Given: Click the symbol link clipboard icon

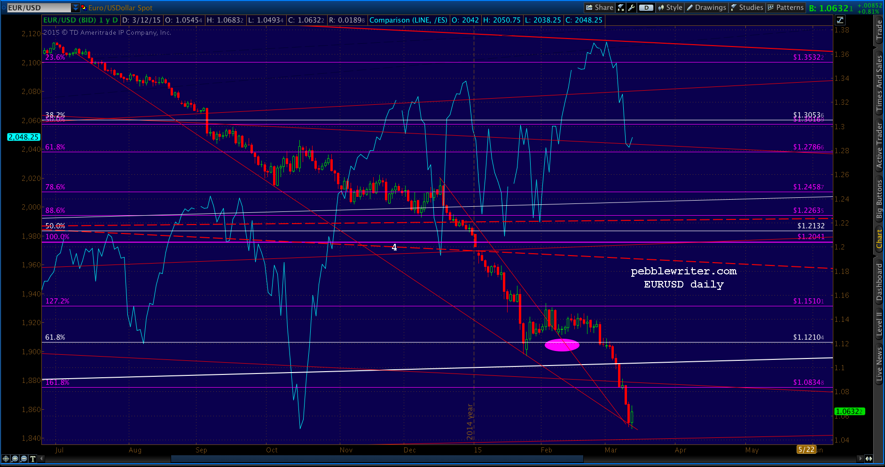Looking at the screenshot, I should point(84,8).
